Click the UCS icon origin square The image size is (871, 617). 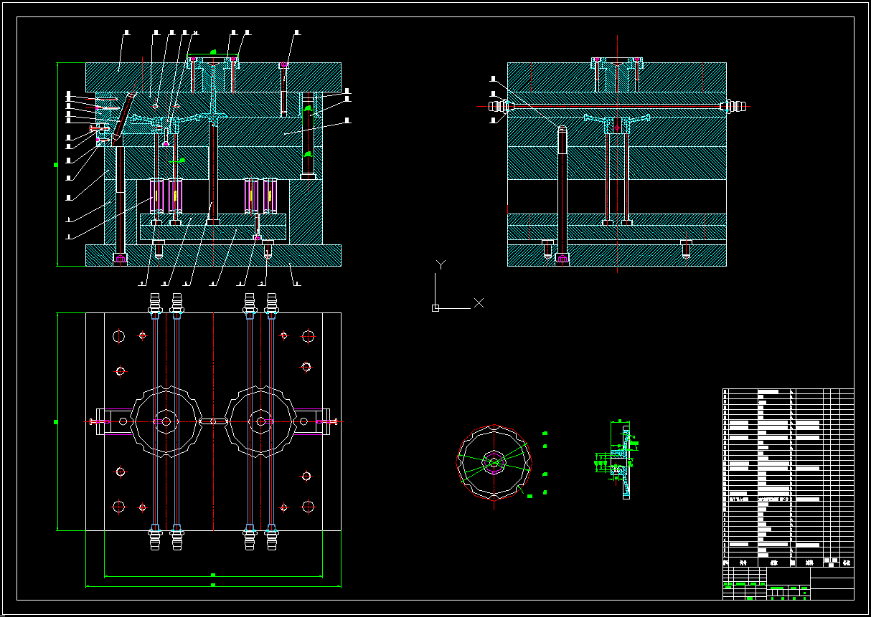pyautogui.click(x=435, y=308)
